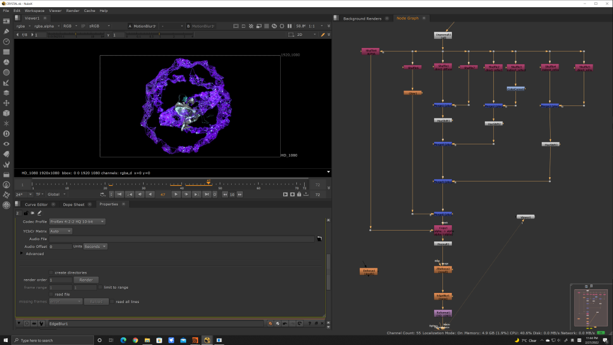Image resolution: width=613 pixels, height=345 pixels.
Task: Click the audio file browse folder icon
Action: click(x=320, y=239)
